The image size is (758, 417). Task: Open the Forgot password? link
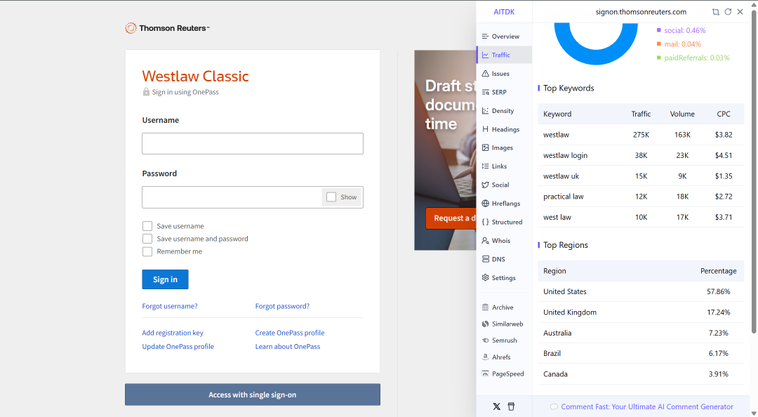click(x=282, y=306)
